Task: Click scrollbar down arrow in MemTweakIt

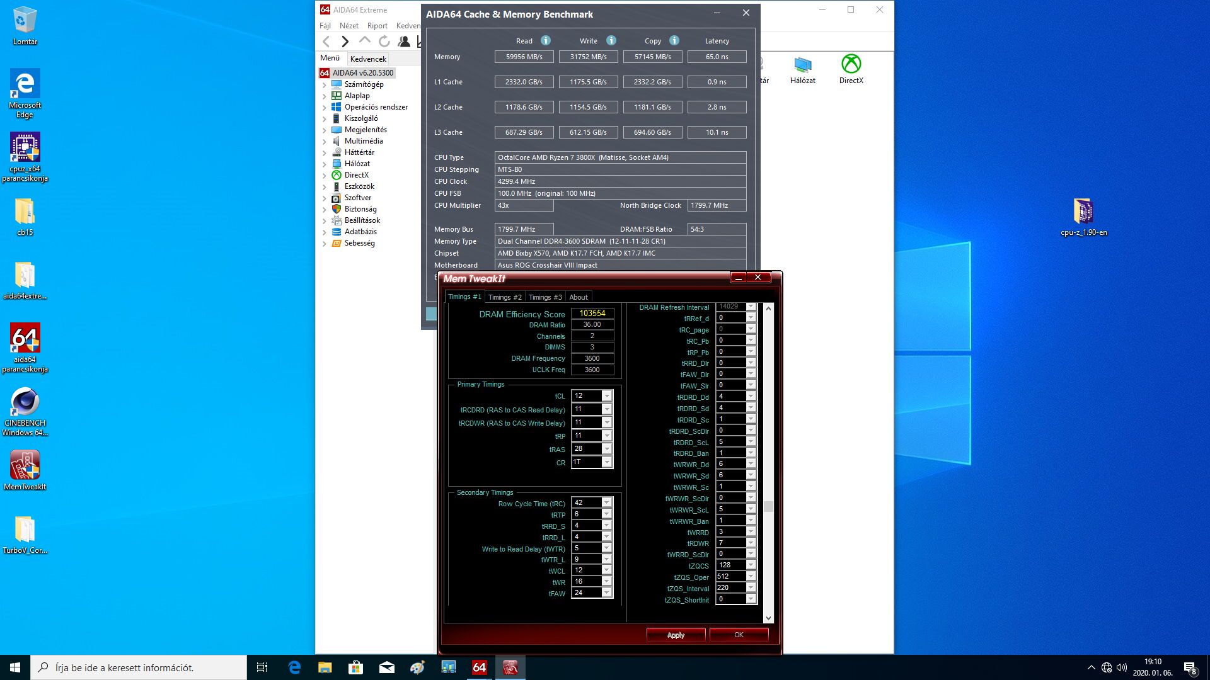Action: click(x=768, y=618)
